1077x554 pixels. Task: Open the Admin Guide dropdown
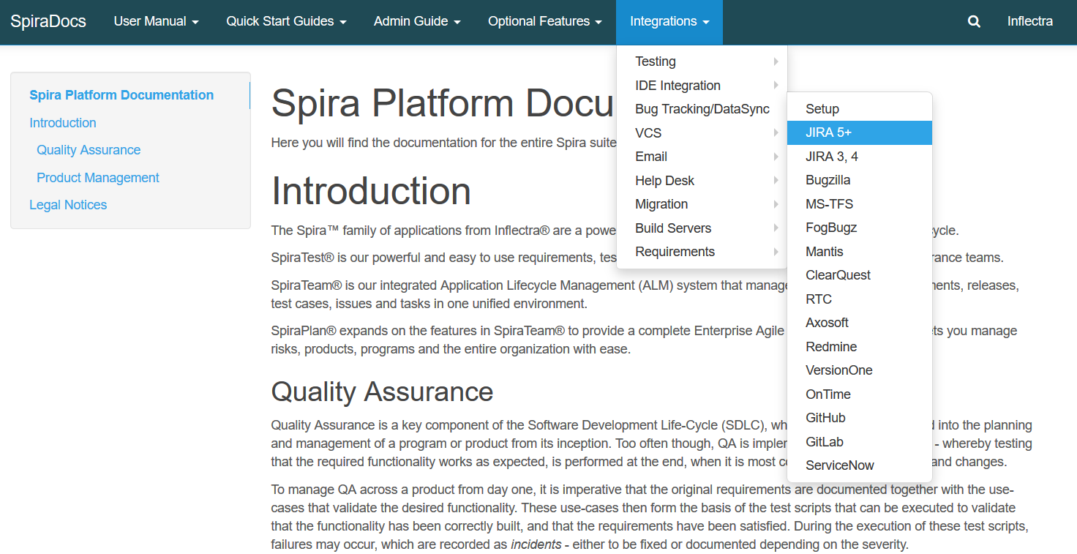[x=417, y=22]
